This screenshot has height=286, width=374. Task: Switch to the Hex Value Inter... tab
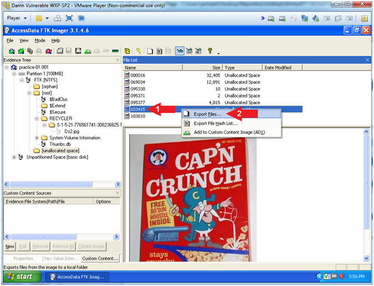[x=62, y=258]
